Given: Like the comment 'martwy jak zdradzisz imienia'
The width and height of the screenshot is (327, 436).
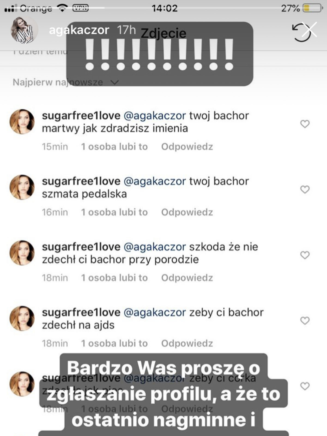Looking at the screenshot, I should 305,124.
